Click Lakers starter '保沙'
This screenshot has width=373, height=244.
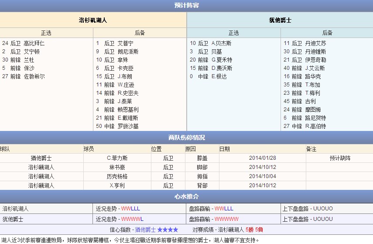[29, 68]
